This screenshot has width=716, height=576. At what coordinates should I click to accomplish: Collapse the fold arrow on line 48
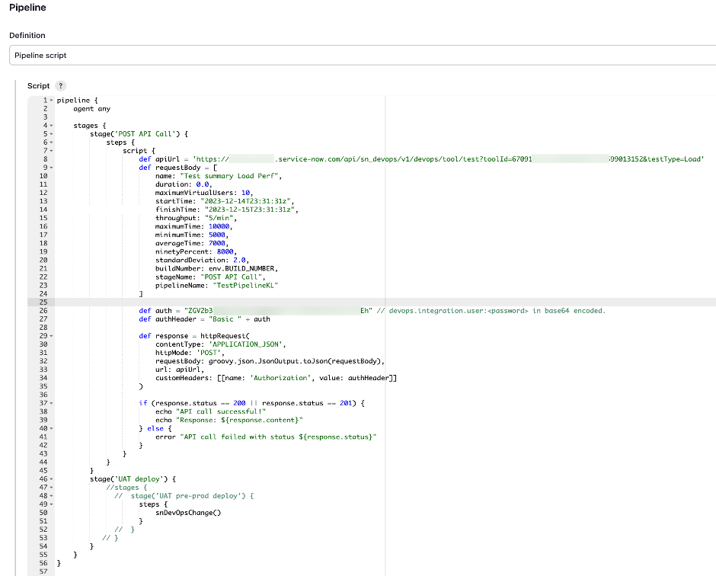(51, 496)
